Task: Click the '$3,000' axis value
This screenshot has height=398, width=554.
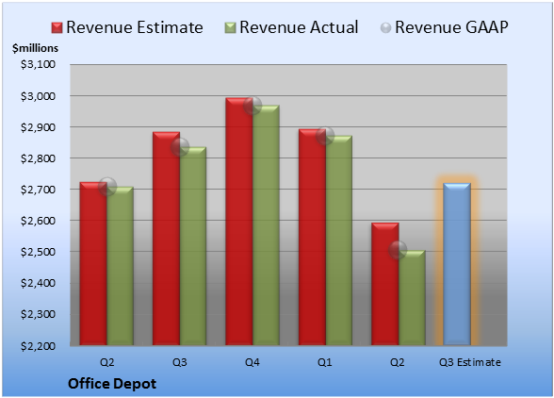Action: (x=38, y=96)
